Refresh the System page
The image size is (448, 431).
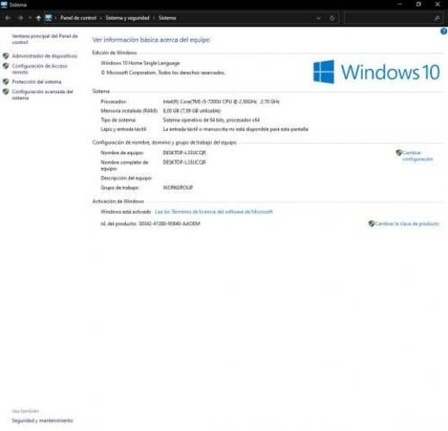pos(333,18)
